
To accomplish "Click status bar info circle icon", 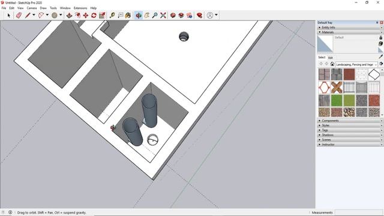I will [10, 212].
